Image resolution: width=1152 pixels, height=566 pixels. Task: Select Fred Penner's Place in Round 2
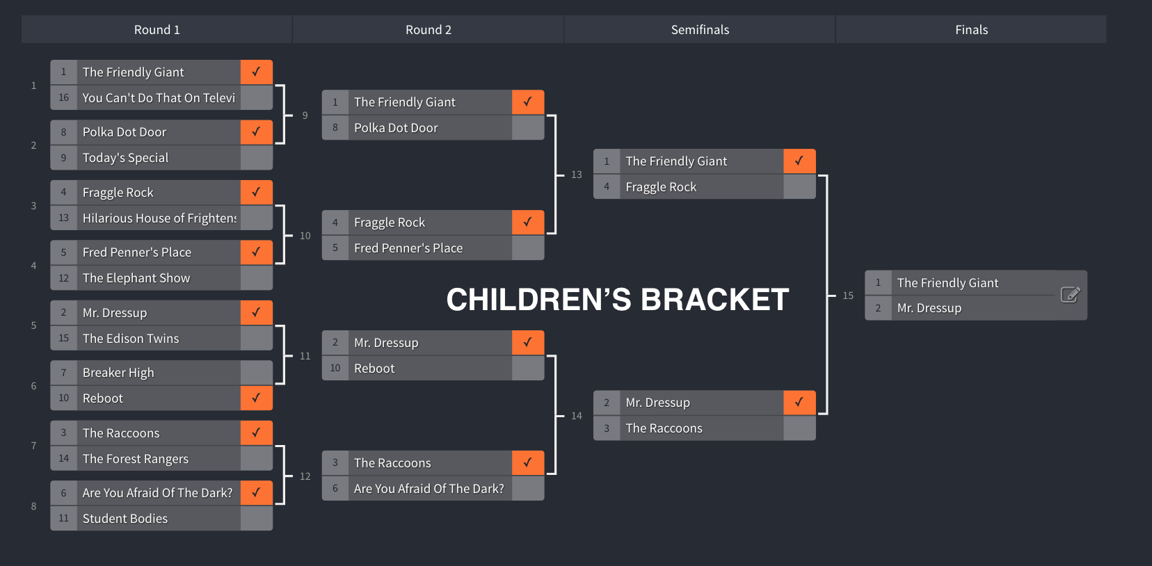pyautogui.click(x=408, y=248)
